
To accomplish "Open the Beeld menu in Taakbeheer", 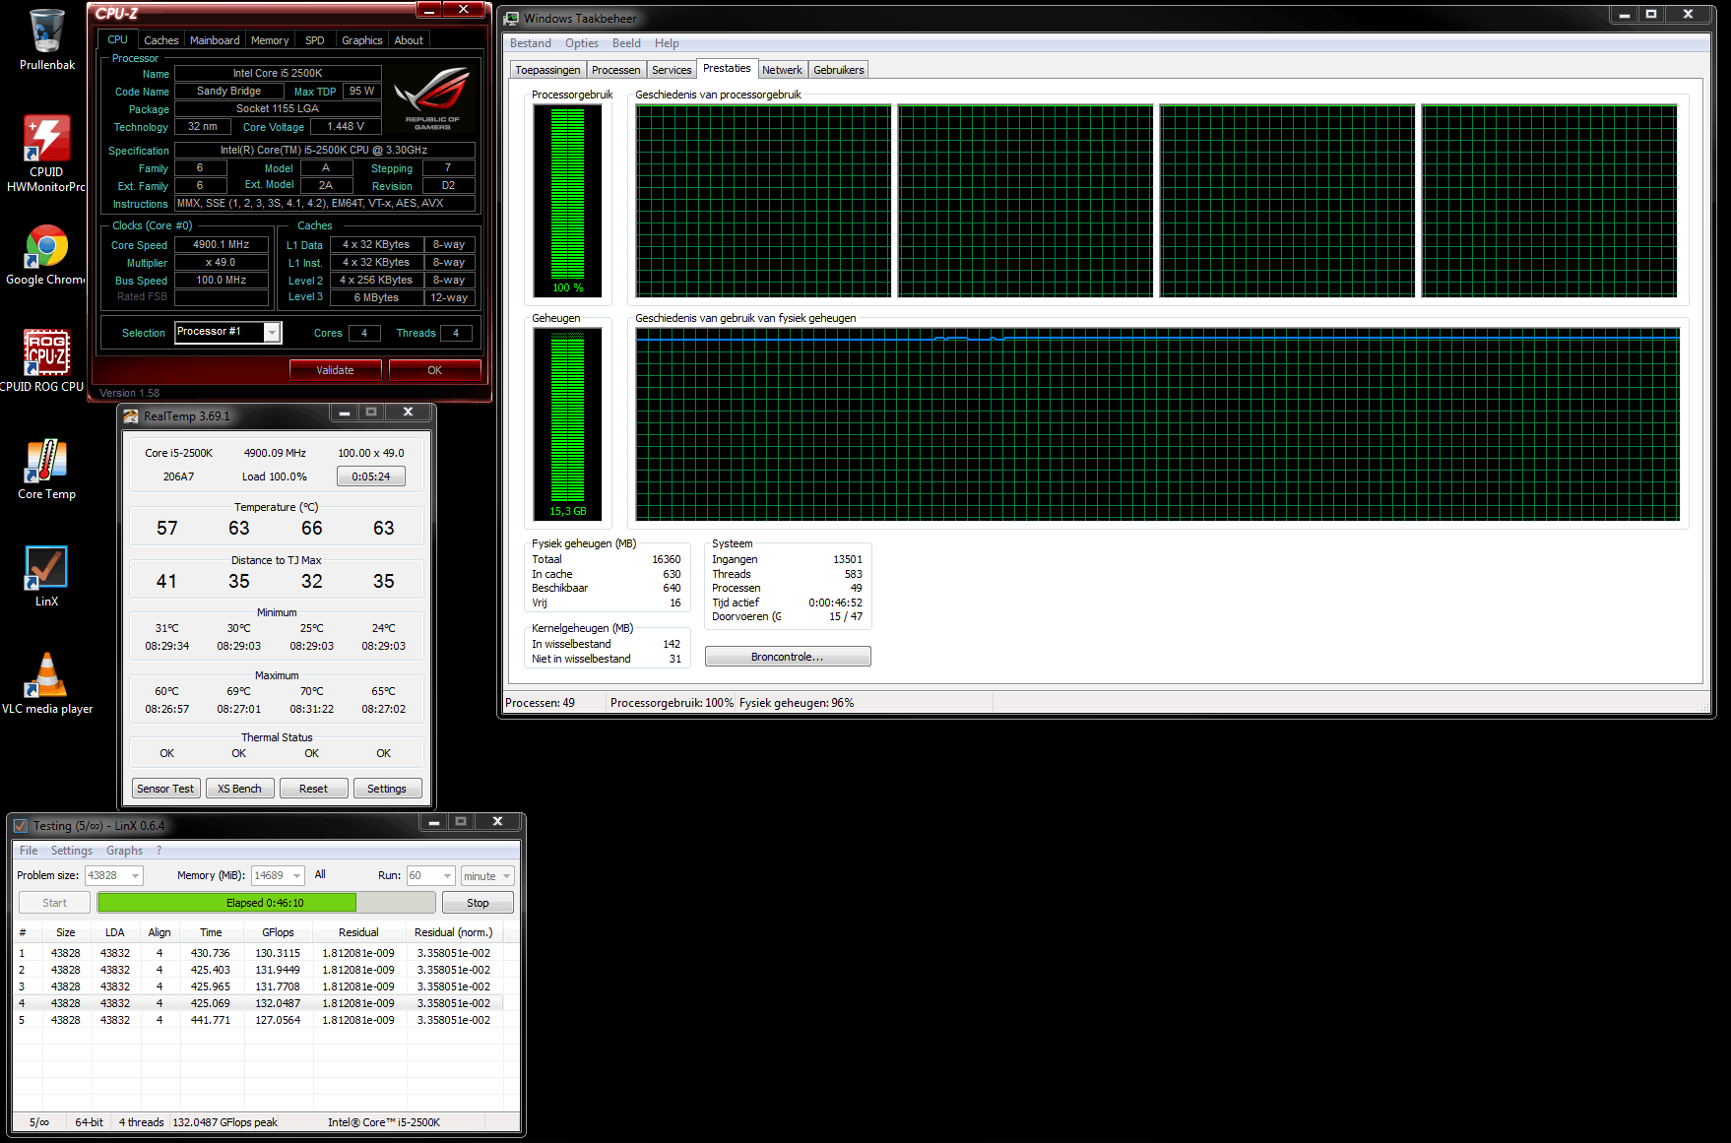I will (626, 43).
